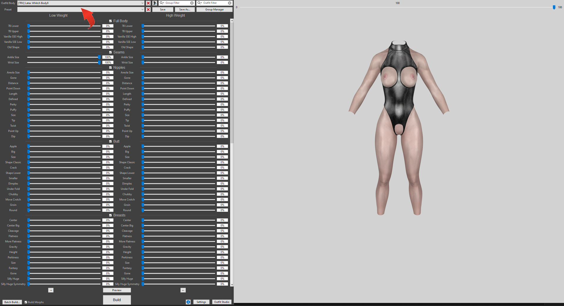The image size is (564, 306).
Task: Open the empty Preset dropdown
Action: [x=81, y=9]
